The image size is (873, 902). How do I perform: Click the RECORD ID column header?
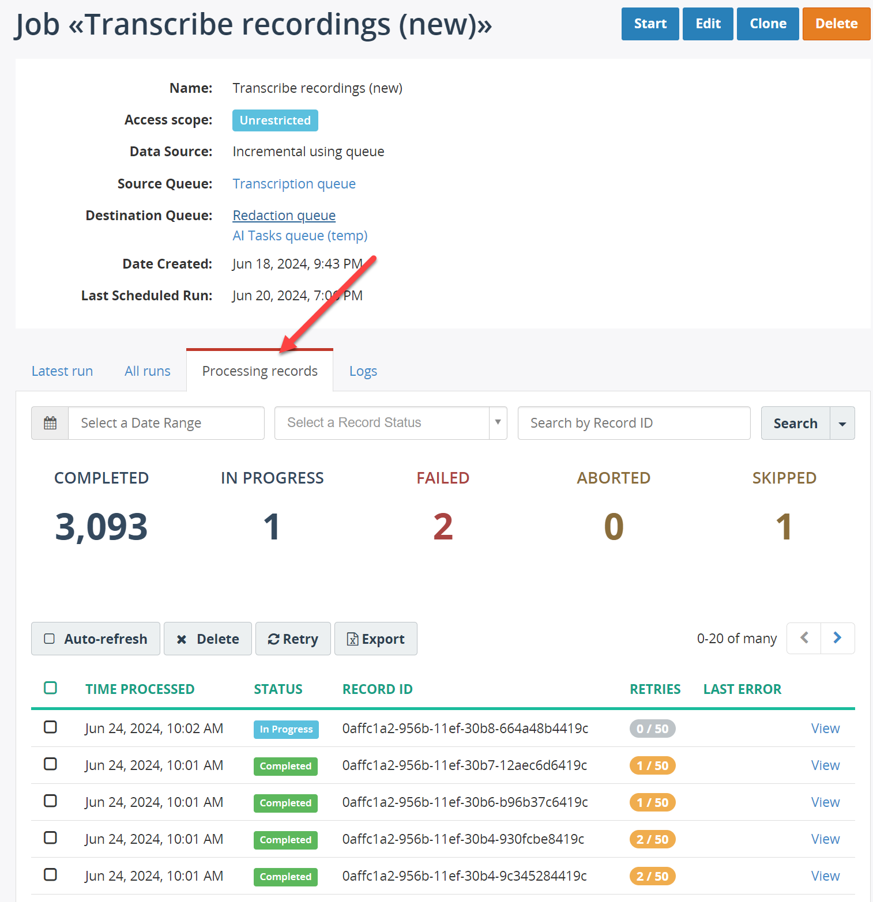[x=378, y=689]
